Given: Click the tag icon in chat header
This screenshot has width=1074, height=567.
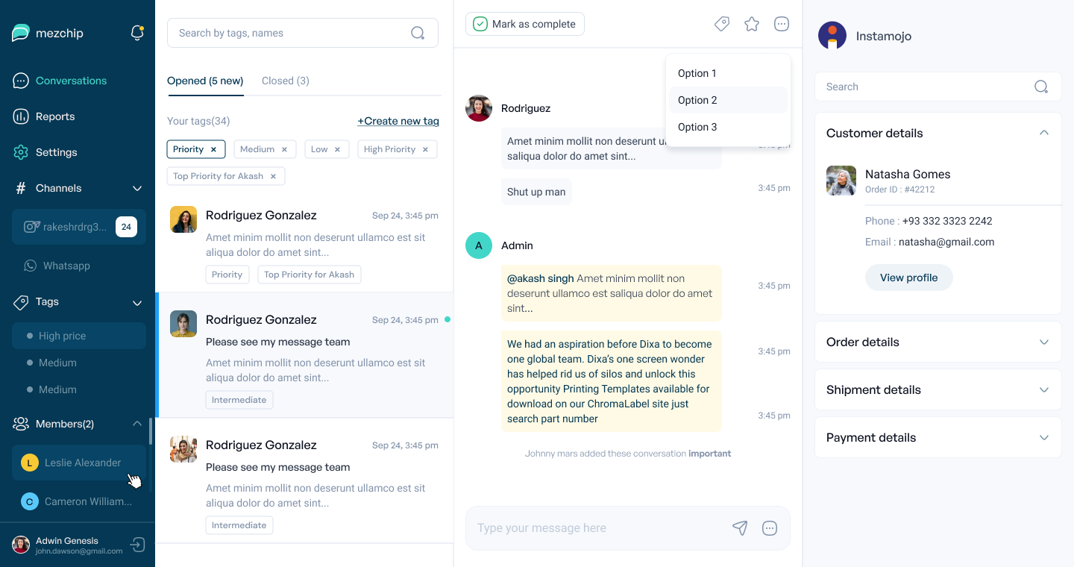Looking at the screenshot, I should pyautogui.click(x=721, y=25).
